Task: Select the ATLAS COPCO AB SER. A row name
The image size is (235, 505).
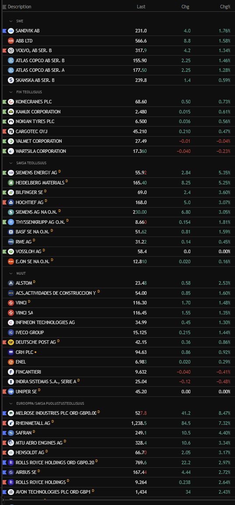Action: pos(40,70)
